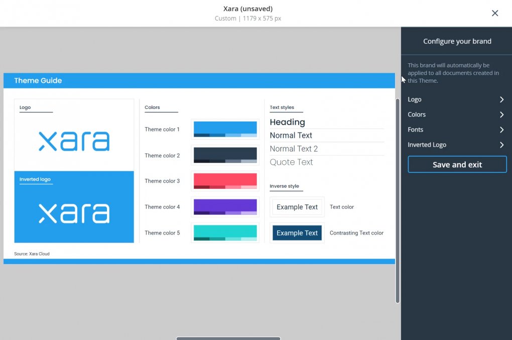Close the Xara brand configuration window
Viewport: 512px width, 340px height.
(x=495, y=13)
